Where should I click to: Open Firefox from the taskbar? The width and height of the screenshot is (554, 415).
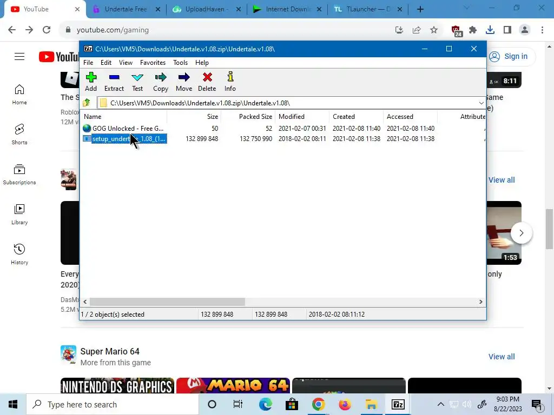(345, 404)
